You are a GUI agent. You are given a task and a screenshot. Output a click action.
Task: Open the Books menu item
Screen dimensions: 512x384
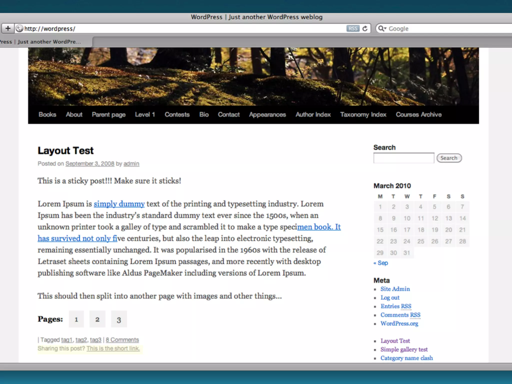(x=47, y=114)
